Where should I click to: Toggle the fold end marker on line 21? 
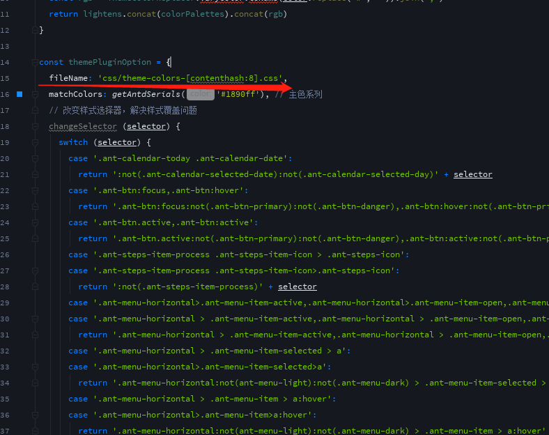(x=35, y=174)
